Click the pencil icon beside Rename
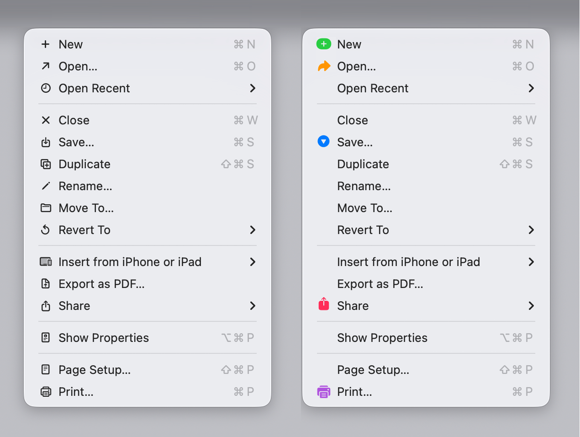Viewport: 580px width, 437px height. coord(46,186)
